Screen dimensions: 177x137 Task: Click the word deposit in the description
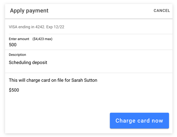point(40,63)
